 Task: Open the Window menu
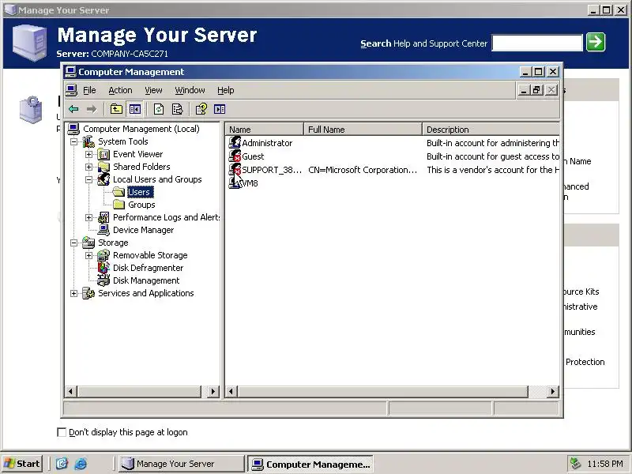(190, 90)
